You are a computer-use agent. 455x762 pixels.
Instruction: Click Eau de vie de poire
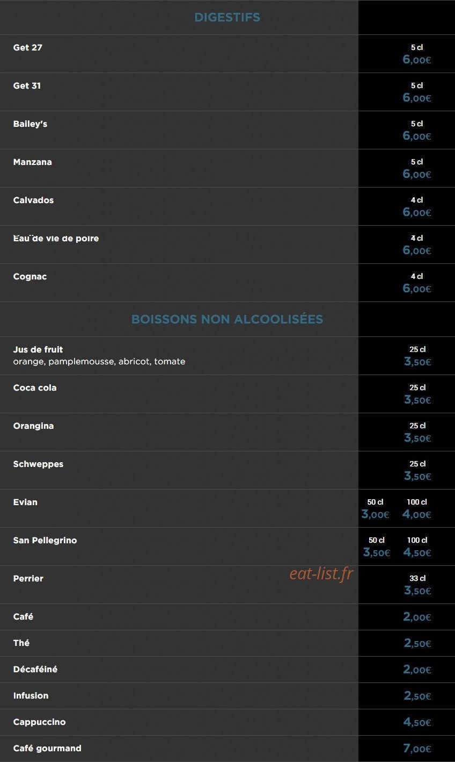[56, 238]
